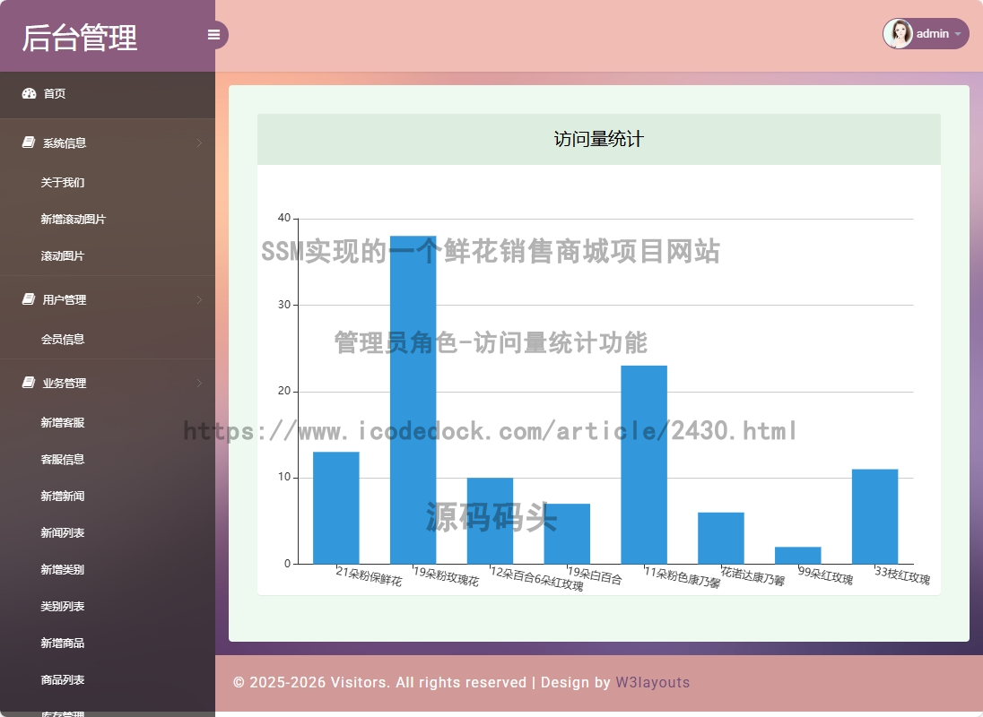The image size is (983, 717).
Task: Click the tallest bar for 19朵粉玫瑰花
Action: click(x=413, y=400)
